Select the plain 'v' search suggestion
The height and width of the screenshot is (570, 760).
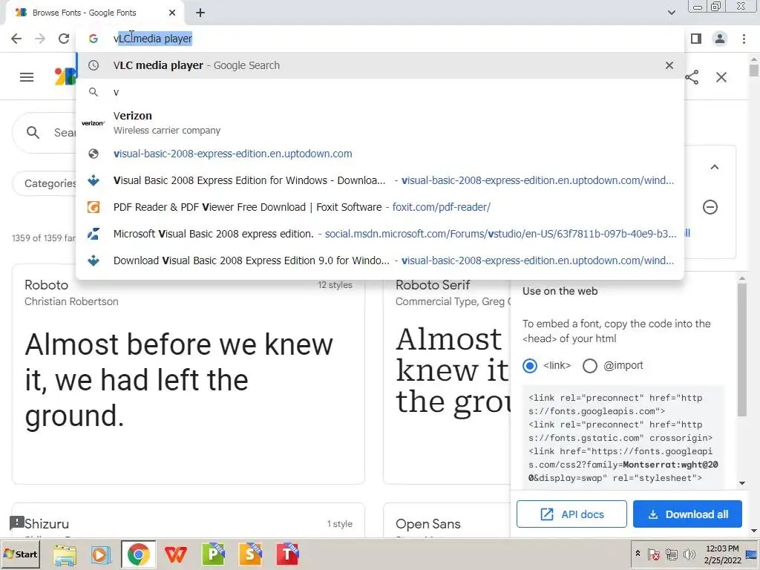pos(380,92)
